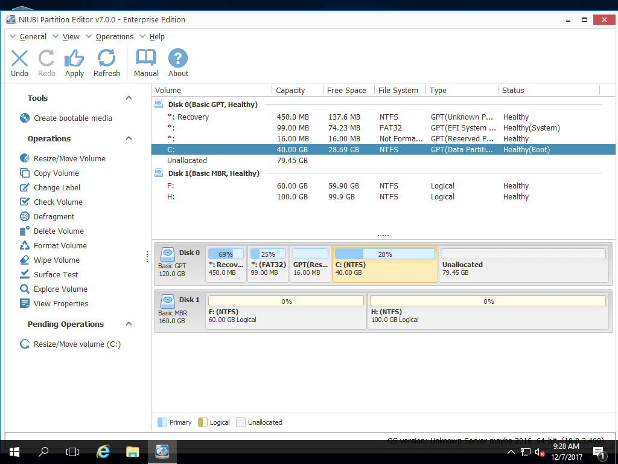Viewport: 618px width, 464px height.
Task: Select the FAT32 EFI System row
Action: click(x=383, y=128)
